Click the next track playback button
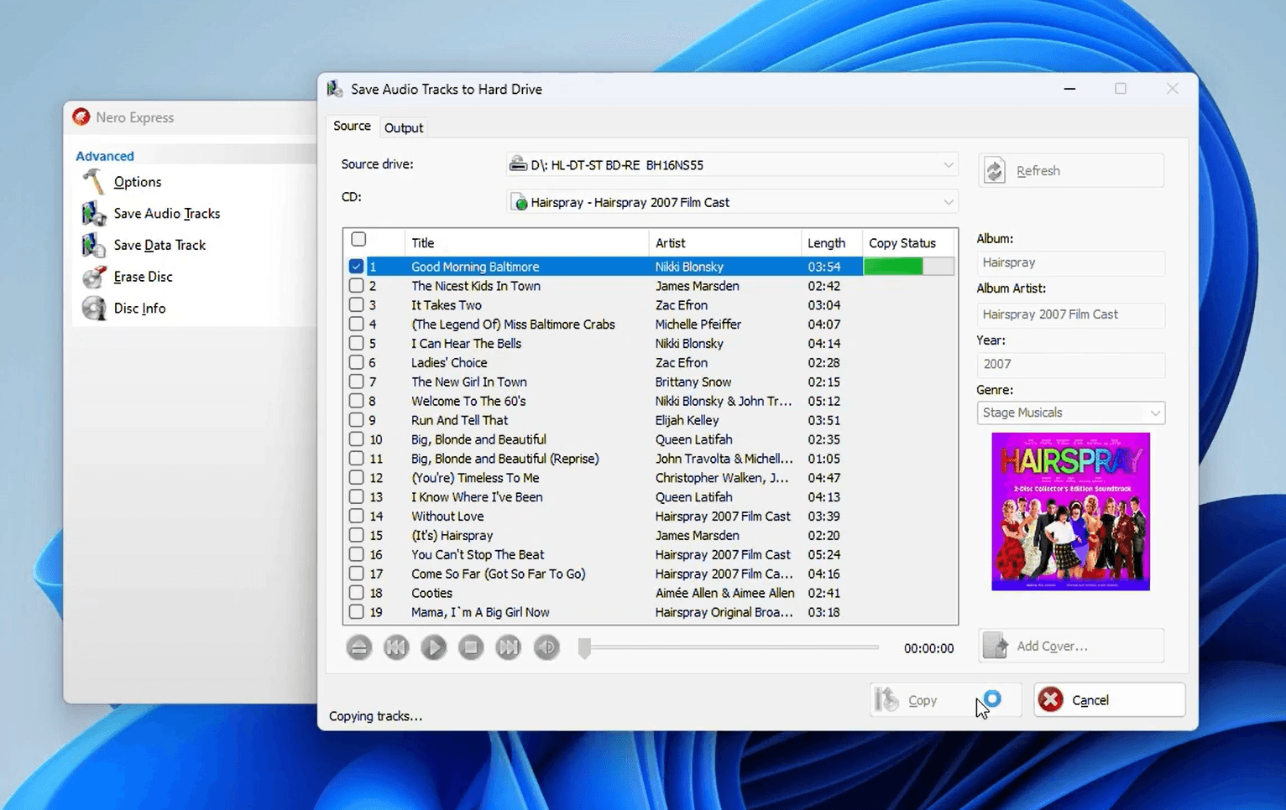The image size is (1286, 810). (509, 647)
